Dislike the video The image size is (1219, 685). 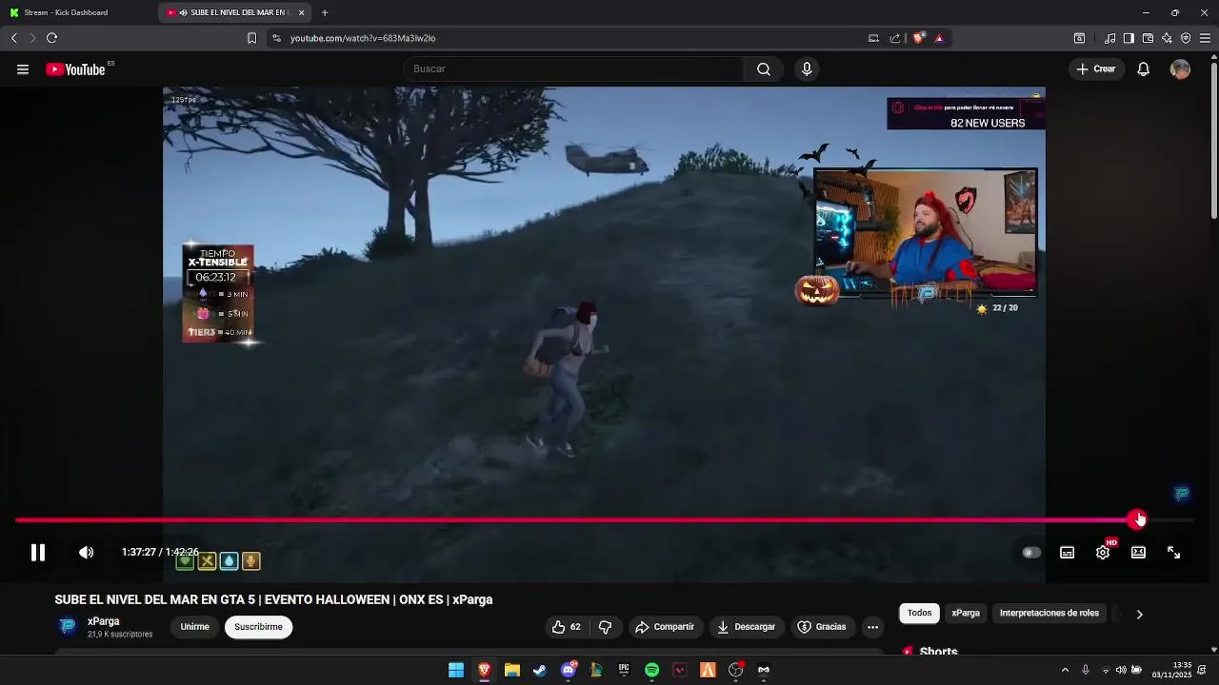(x=605, y=627)
